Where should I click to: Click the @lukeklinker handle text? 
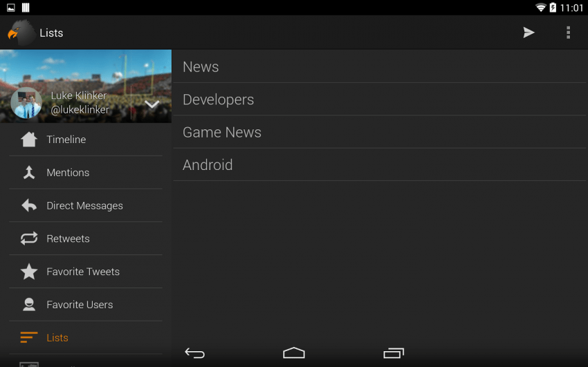[x=80, y=110]
